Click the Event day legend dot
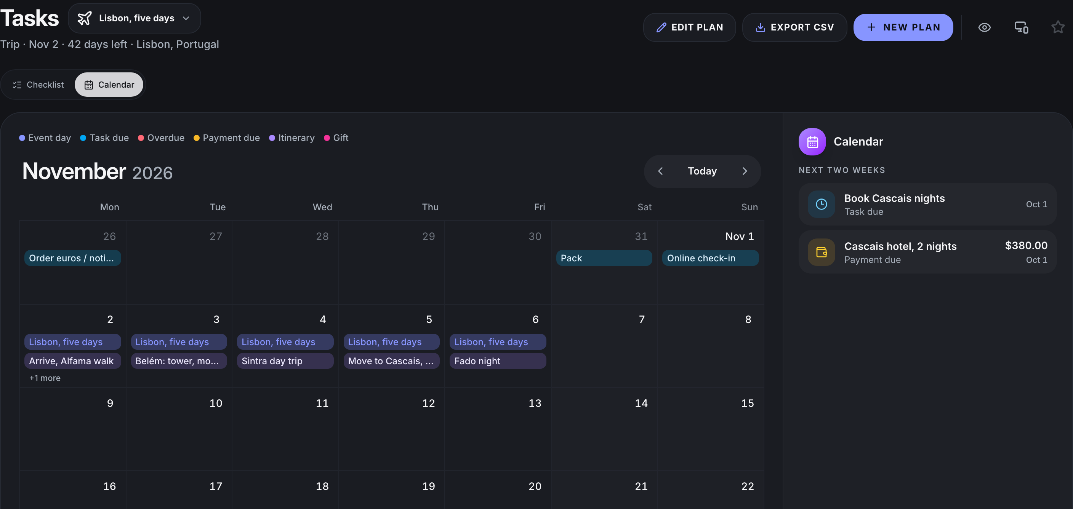 click(x=22, y=138)
